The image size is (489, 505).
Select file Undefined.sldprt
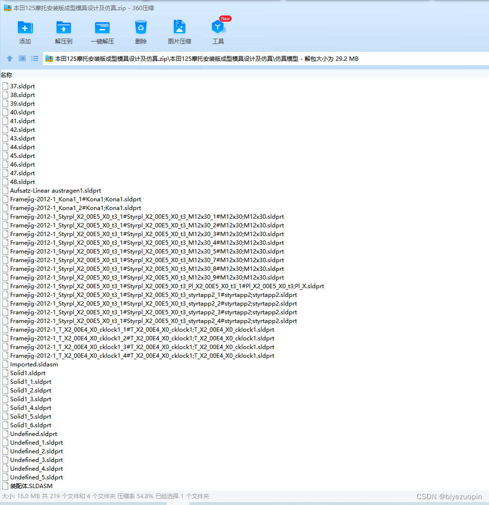33,434
